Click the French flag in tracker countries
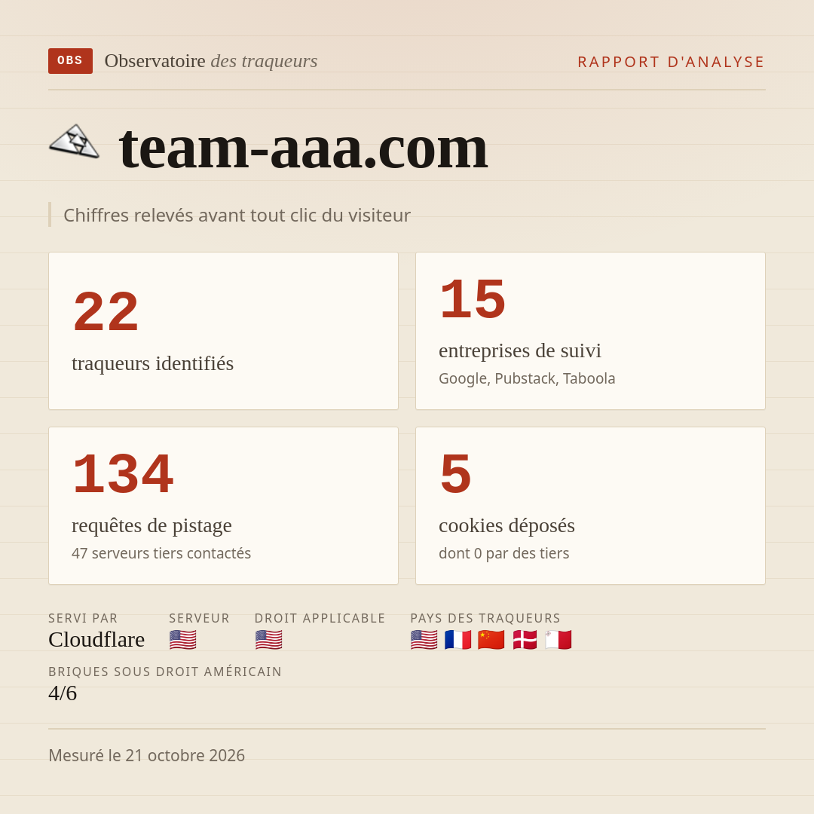The height and width of the screenshot is (814, 814). [x=458, y=640]
